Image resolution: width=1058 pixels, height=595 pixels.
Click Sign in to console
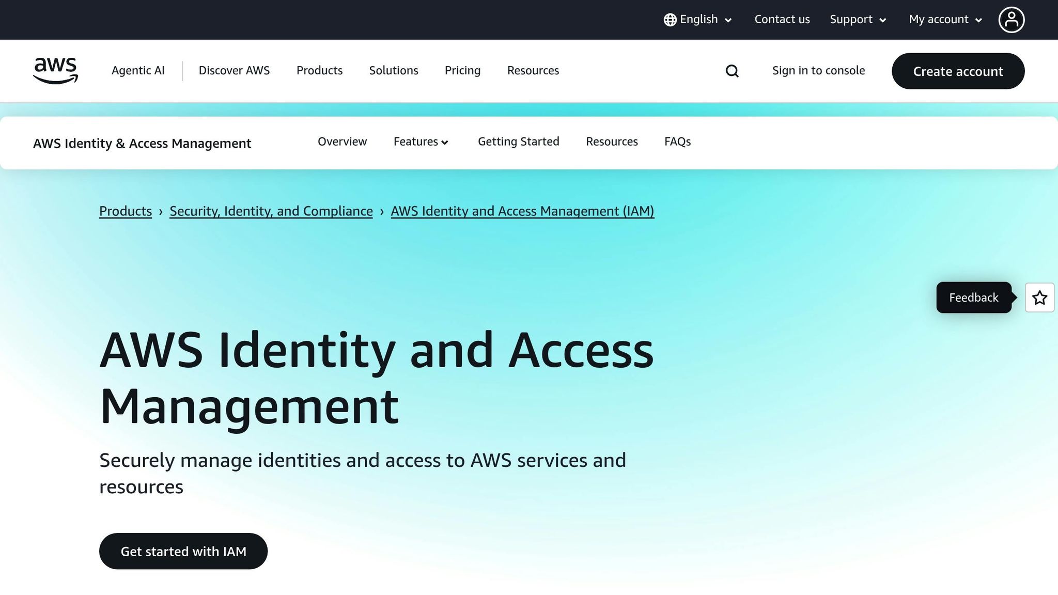pos(818,71)
